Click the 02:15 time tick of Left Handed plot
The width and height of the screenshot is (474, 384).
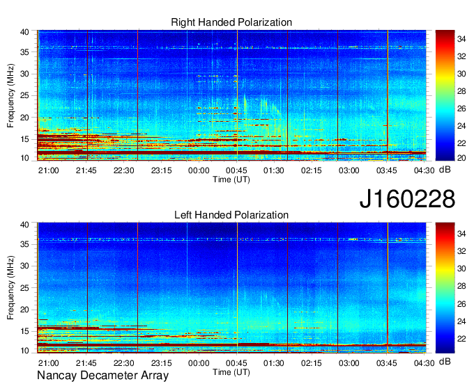(x=312, y=363)
